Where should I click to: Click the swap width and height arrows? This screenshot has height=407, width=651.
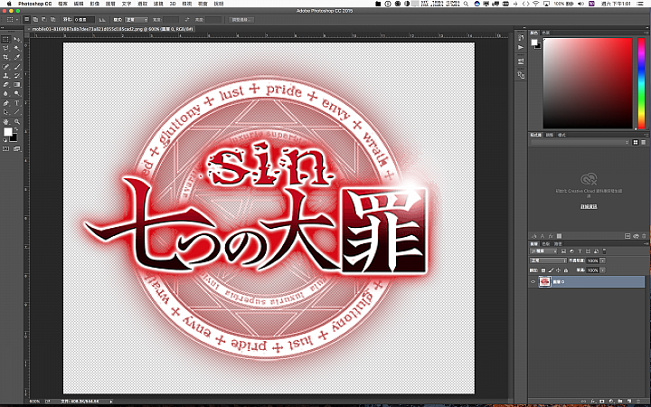pyautogui.click(x=187, y=20)
